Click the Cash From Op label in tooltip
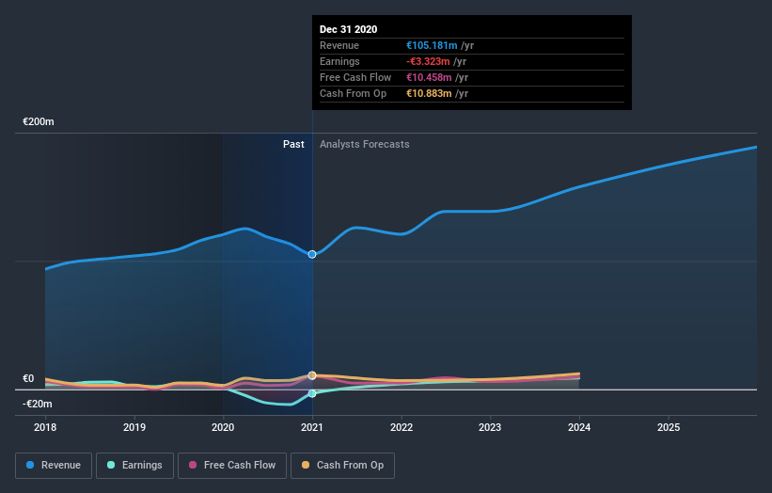The image size is (772, 493). point(353,93)
